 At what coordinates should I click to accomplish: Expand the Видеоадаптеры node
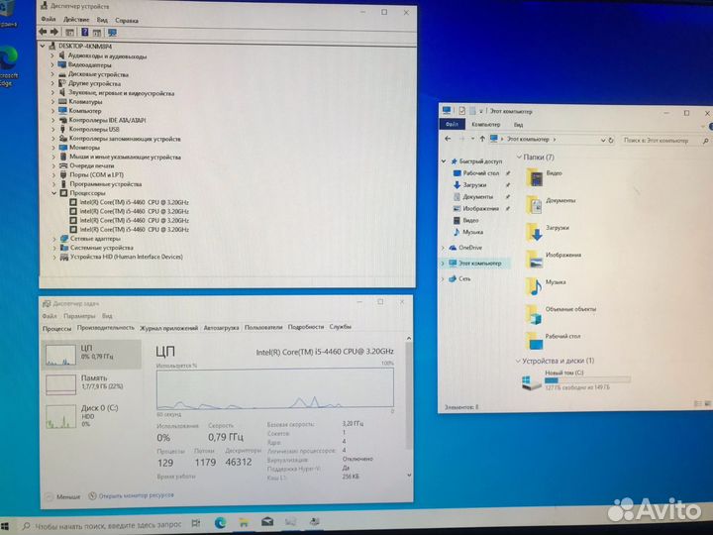pos(51,64)
